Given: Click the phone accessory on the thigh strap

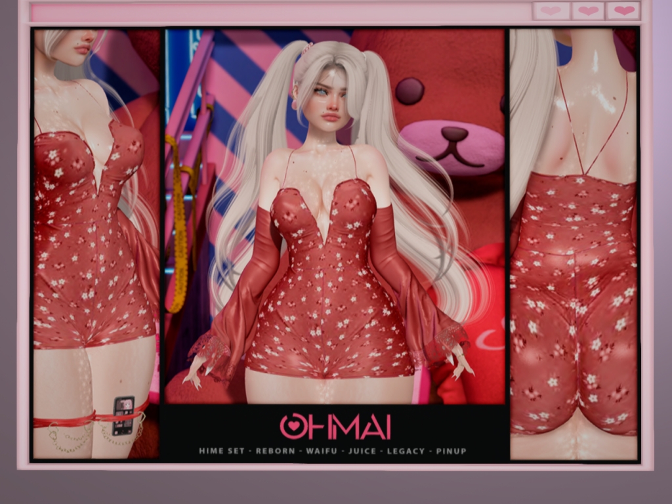Looking at the screenshot, I should (x=123, y=416).
